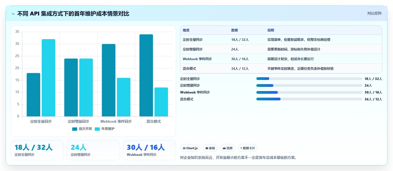Click the 混合模式 progress row label
393x171 pixels.
(x=187, y=99)
